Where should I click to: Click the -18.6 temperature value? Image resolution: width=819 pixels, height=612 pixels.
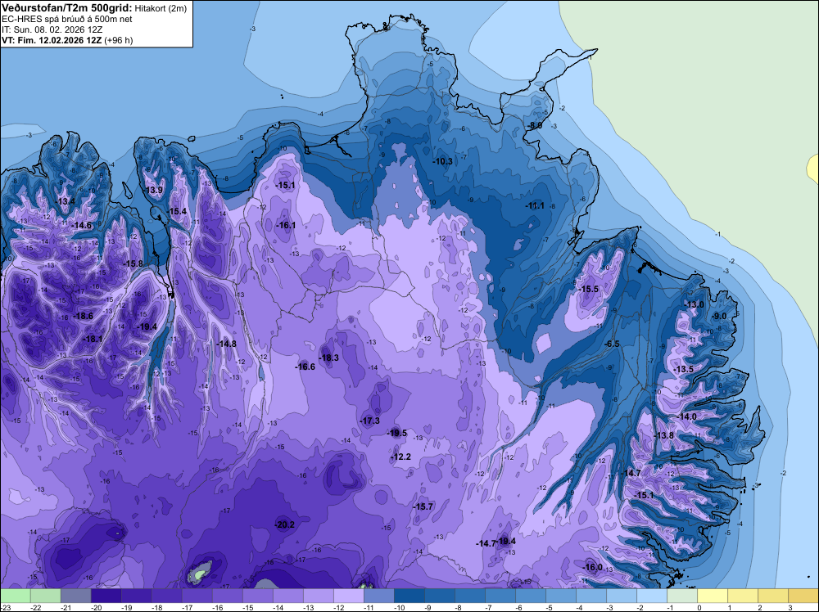coord(83,316)
